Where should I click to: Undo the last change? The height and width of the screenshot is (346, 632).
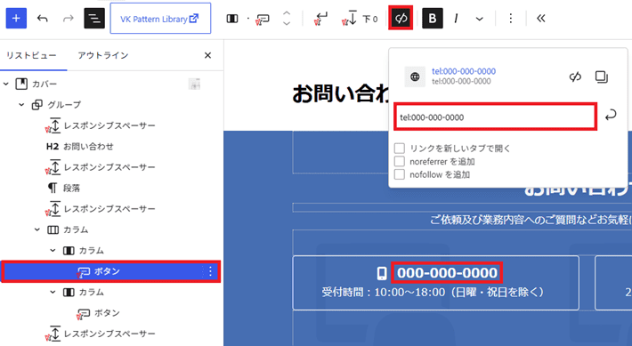[43, 18]
